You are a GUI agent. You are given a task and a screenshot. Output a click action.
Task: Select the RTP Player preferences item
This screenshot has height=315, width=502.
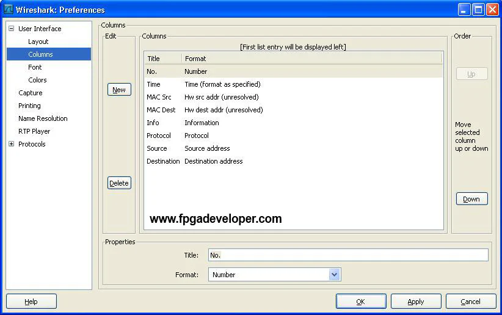click(x=34, y=131)
